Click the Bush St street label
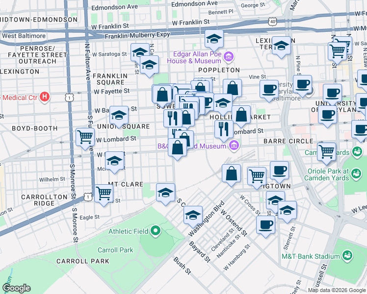367x294 pixels. click(183, 266)
